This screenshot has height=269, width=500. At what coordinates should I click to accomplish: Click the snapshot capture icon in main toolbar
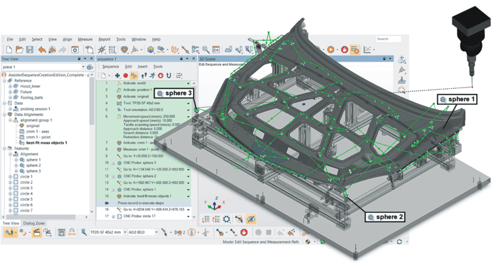click(x=75, y=49)
